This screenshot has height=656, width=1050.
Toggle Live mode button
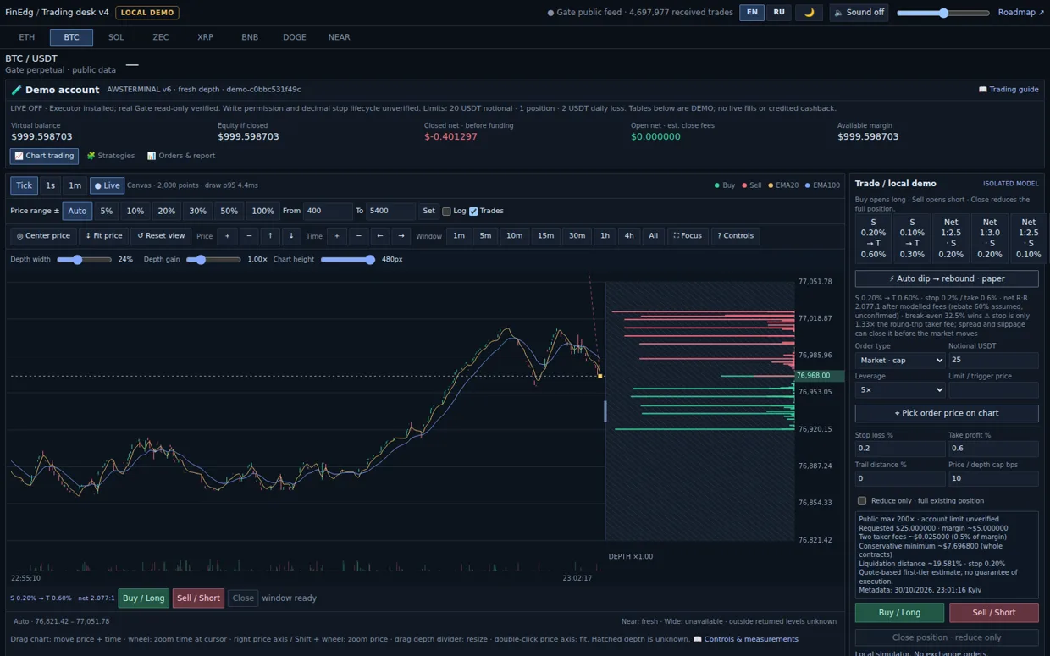(x=107, y=185)
